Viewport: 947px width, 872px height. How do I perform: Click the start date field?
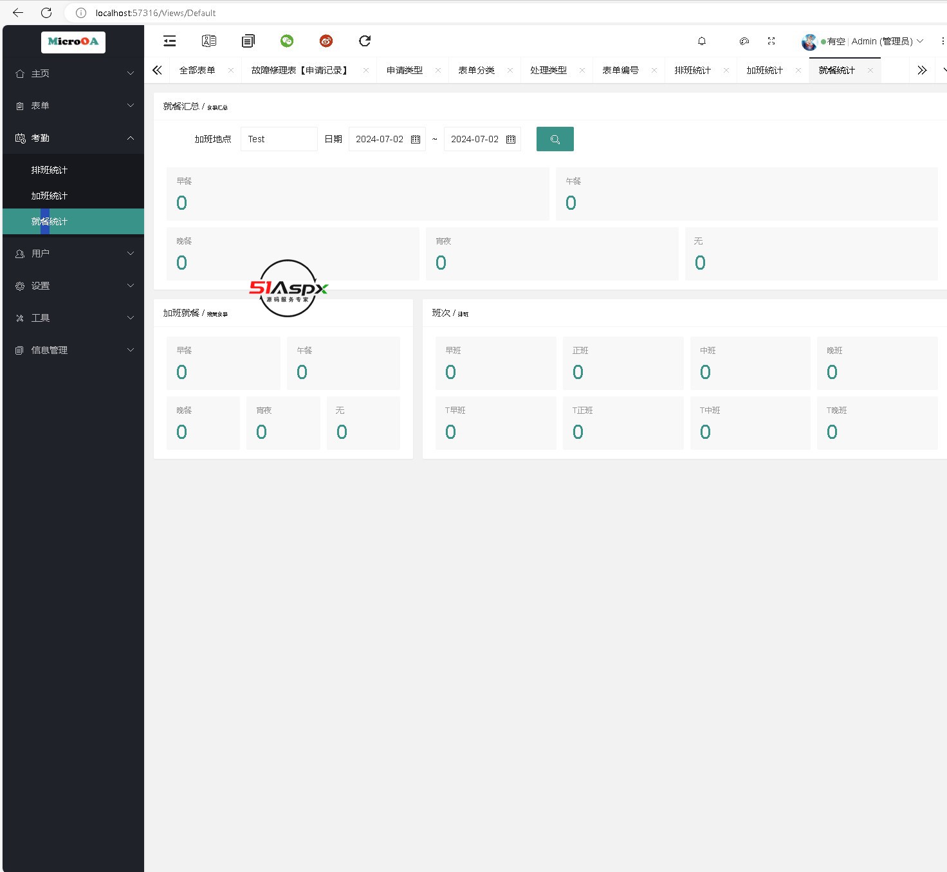pyautogui.click(x=387, y=139)
